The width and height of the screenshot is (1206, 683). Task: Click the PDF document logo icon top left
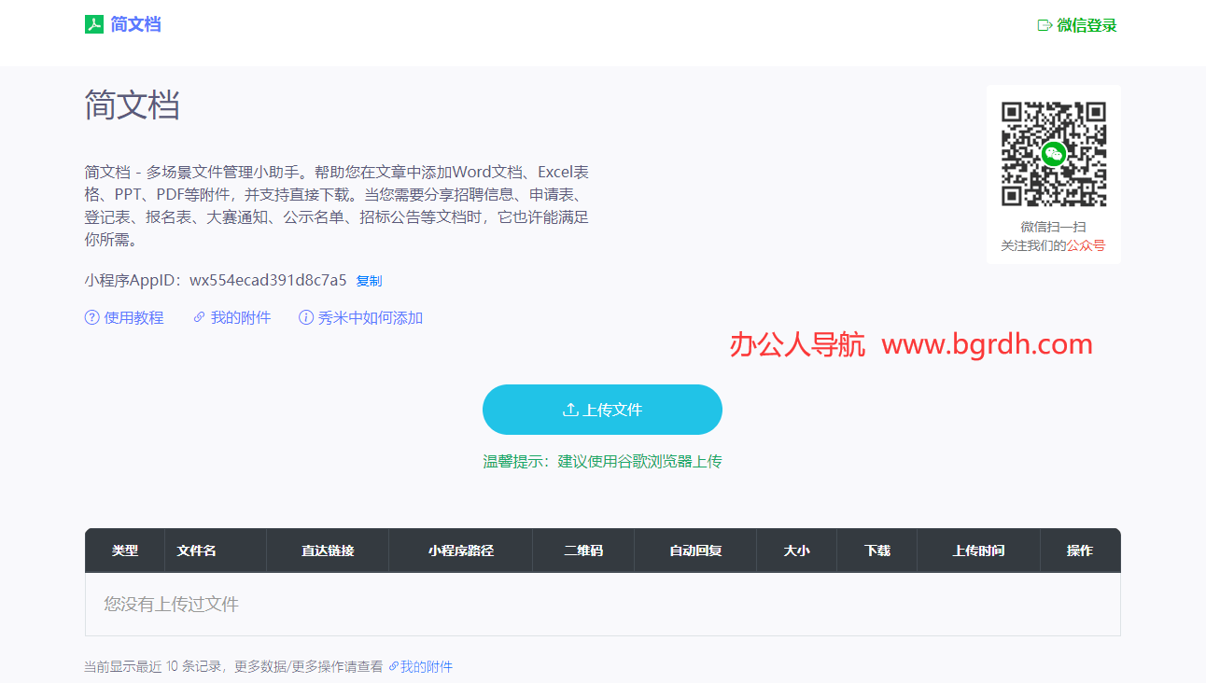tap(93, 24)
